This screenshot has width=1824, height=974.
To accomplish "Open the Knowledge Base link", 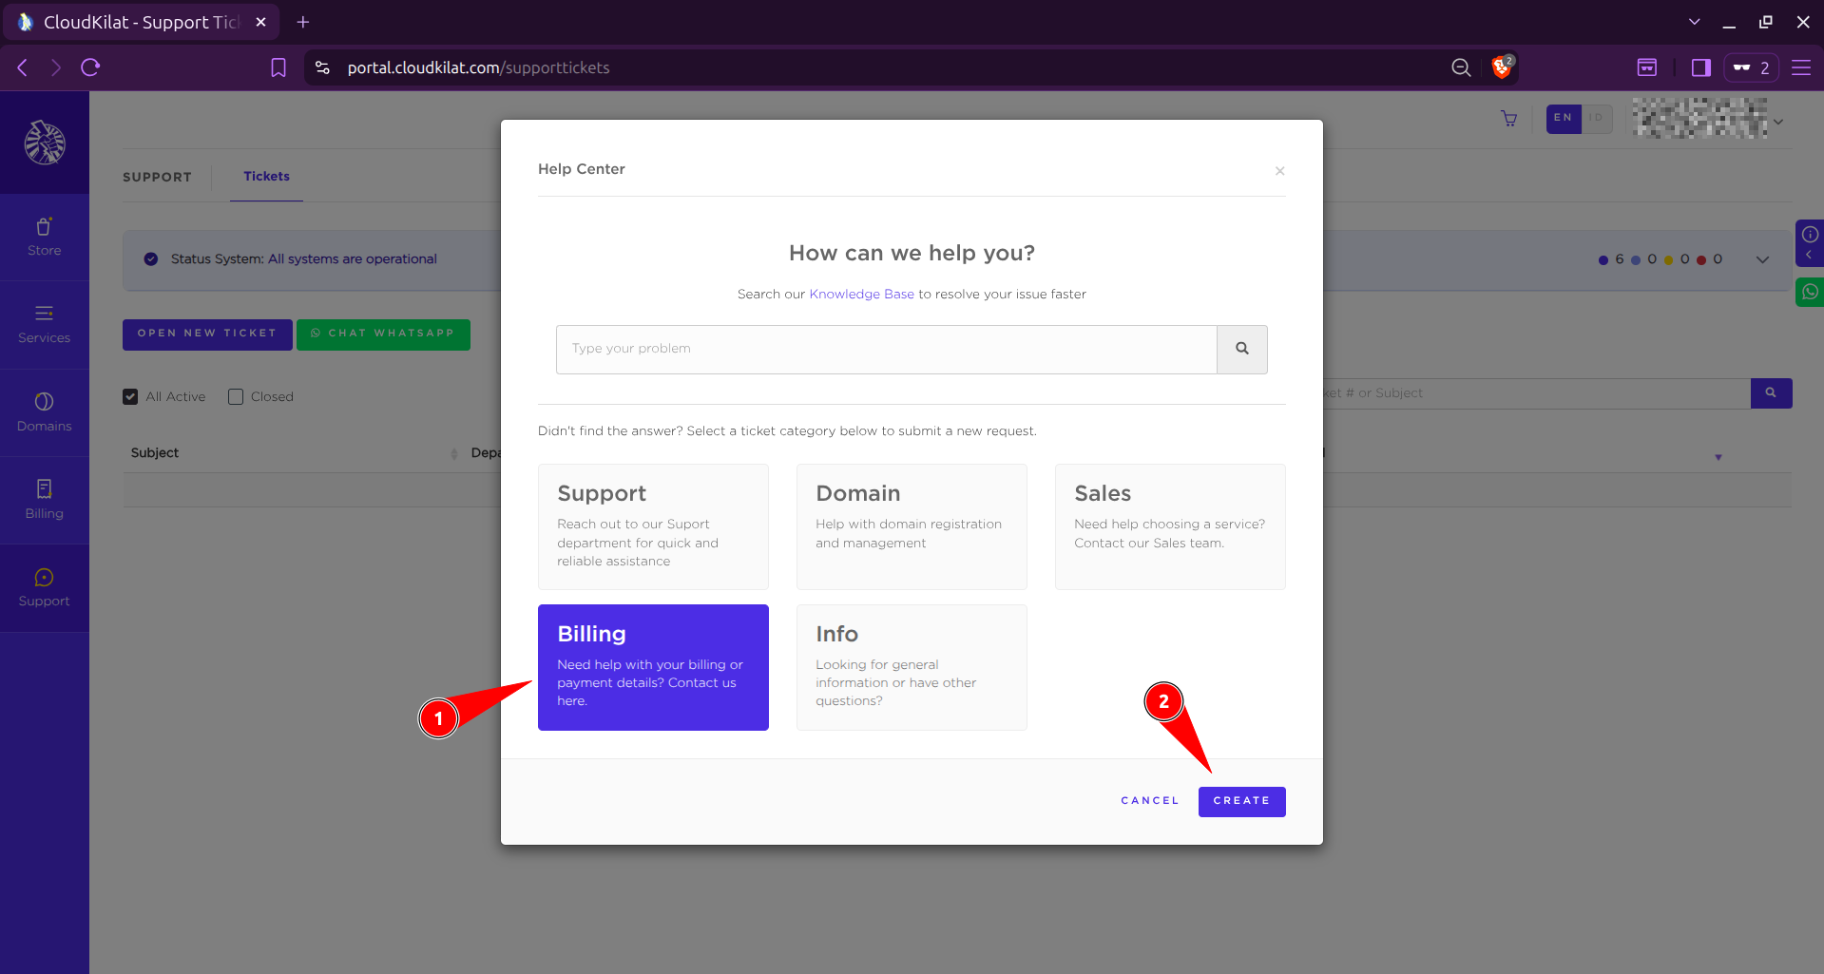I will point(861,295).
